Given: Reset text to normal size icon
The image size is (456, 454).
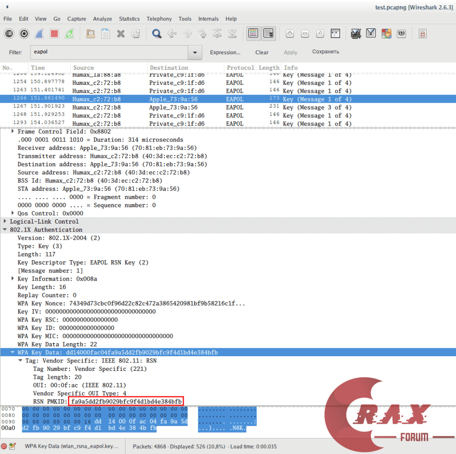Looking at the screenshot, I should (320, 34).
